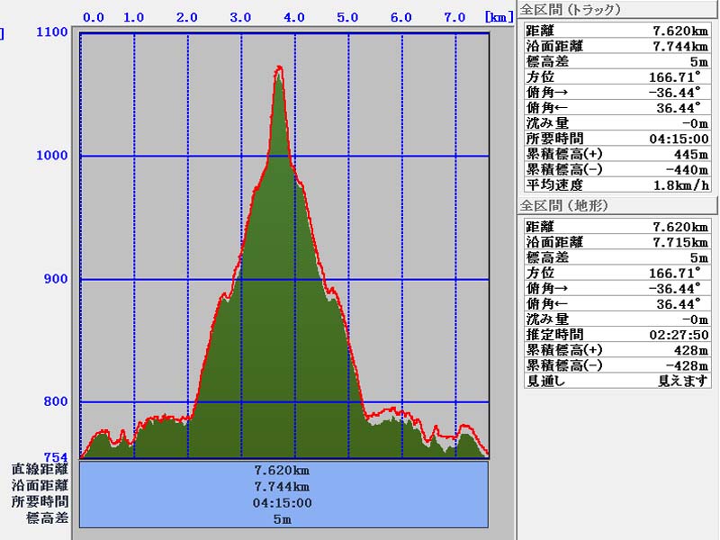Click the 平均速度 1.8km/h row
The image size is (720, 540).
[616, 184]
